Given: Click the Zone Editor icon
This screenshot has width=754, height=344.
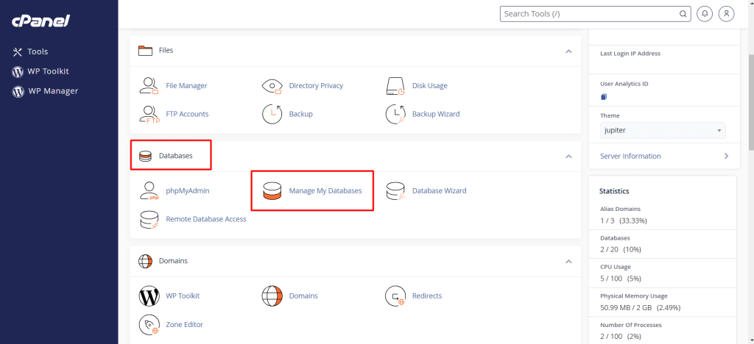Looking at the screenshot, I should tap(149, 325).
